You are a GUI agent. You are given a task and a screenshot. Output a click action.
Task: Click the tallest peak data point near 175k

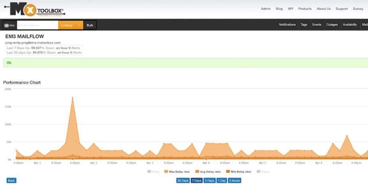pyautogui.click(x=72, y=98)
